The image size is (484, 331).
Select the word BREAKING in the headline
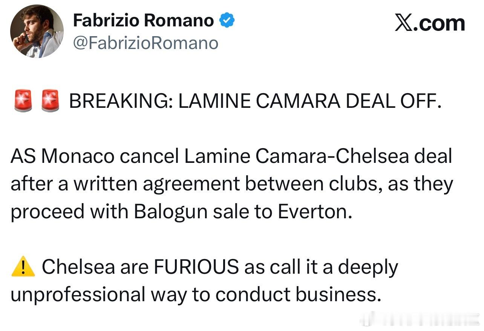tap(121, 102)
